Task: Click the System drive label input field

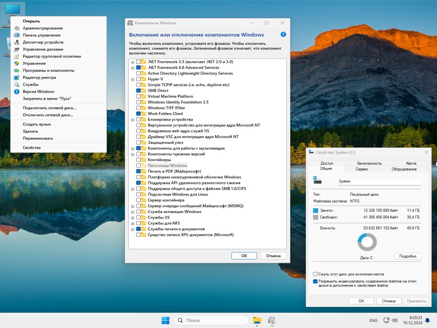Action: 380,181
